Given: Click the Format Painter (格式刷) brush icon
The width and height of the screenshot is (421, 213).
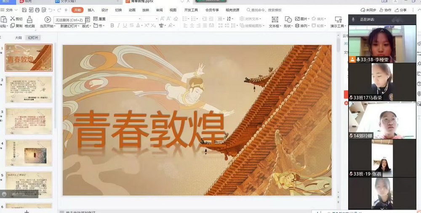Looking at the screenshot, I should pos(29,19).
